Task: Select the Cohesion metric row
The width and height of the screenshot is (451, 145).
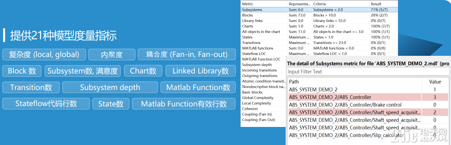Action: (x=264, y=109)
